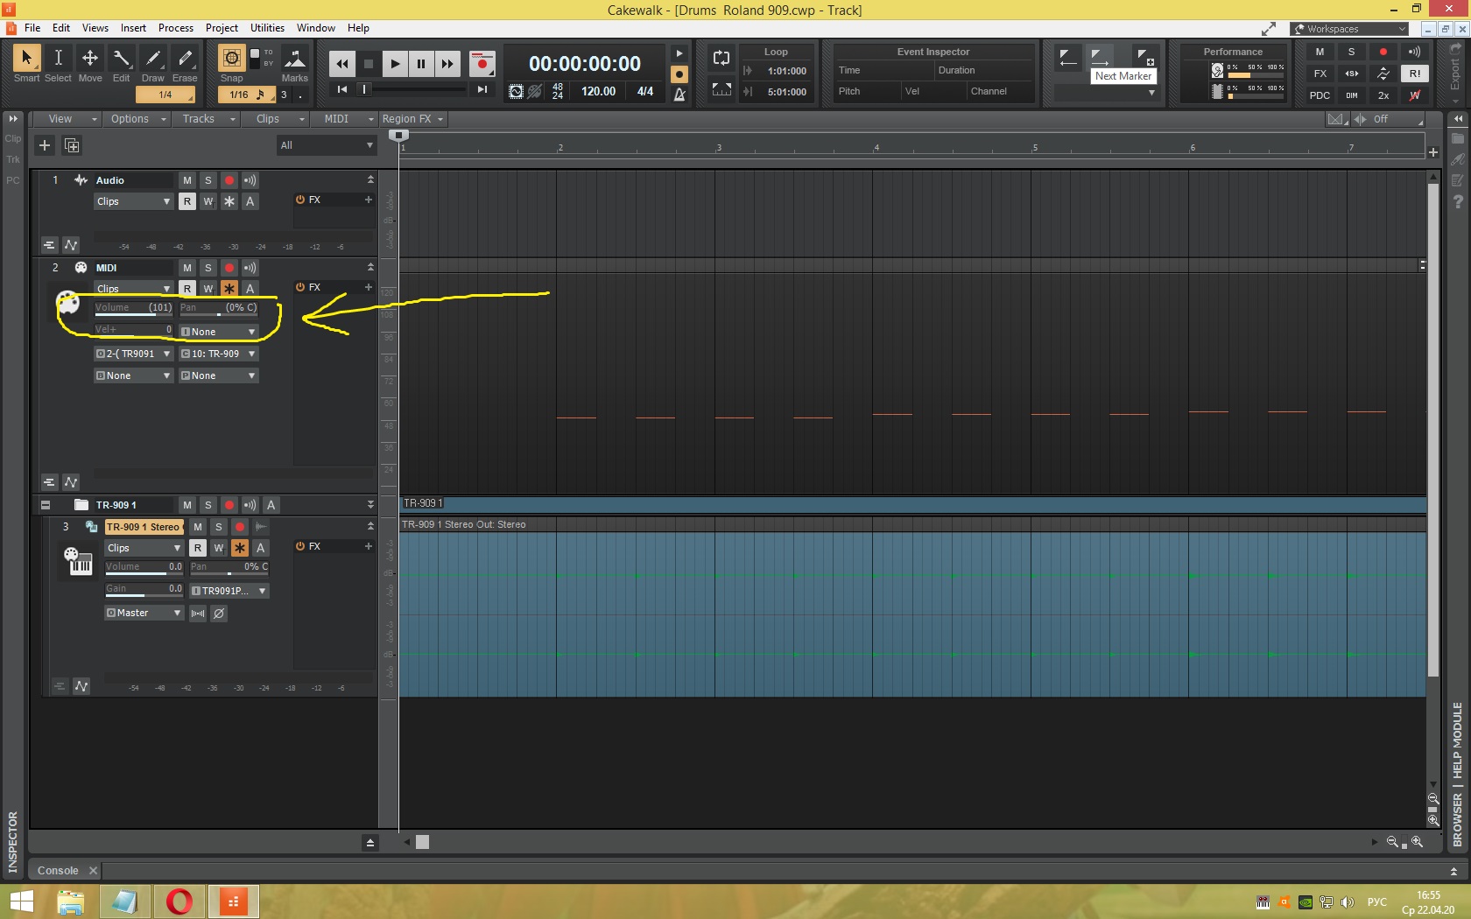1471x919 pixels.
Task: Open the Tracks menu in Track view
Action: [205, 119]
